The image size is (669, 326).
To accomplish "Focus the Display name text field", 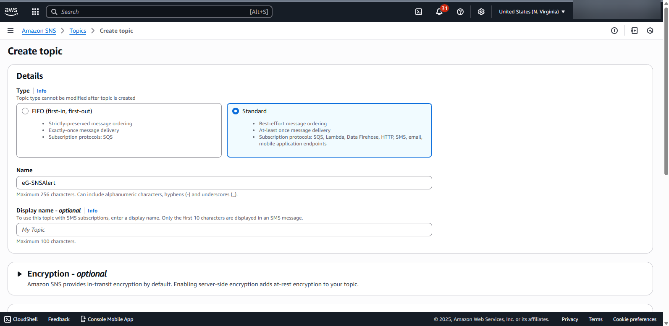I will (x=224, y=230).
